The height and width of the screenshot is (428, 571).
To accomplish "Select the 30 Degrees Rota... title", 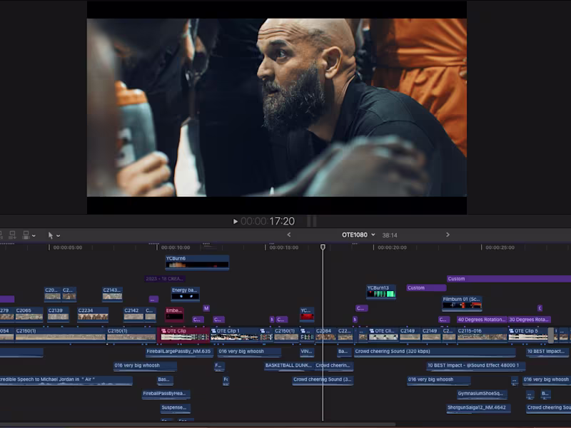I will click(x=529, y=320).
